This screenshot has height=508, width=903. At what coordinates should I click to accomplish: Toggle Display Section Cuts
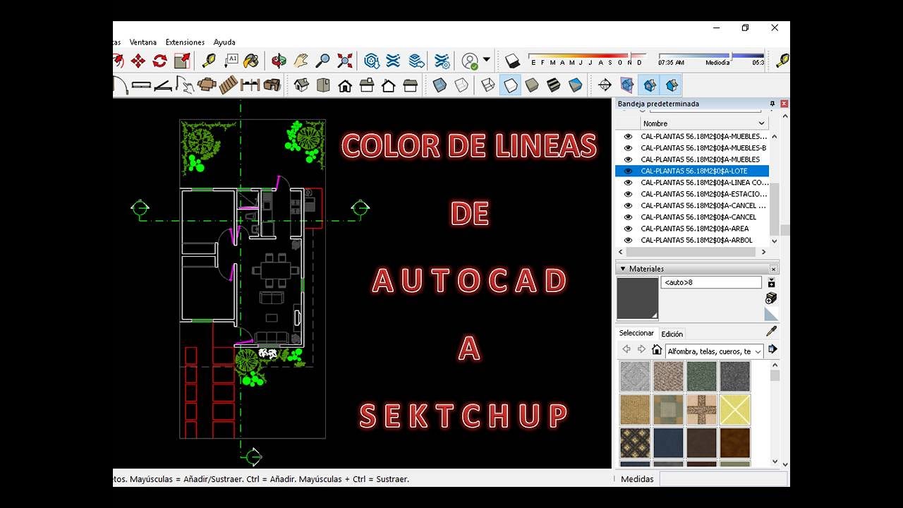(650, 85)
